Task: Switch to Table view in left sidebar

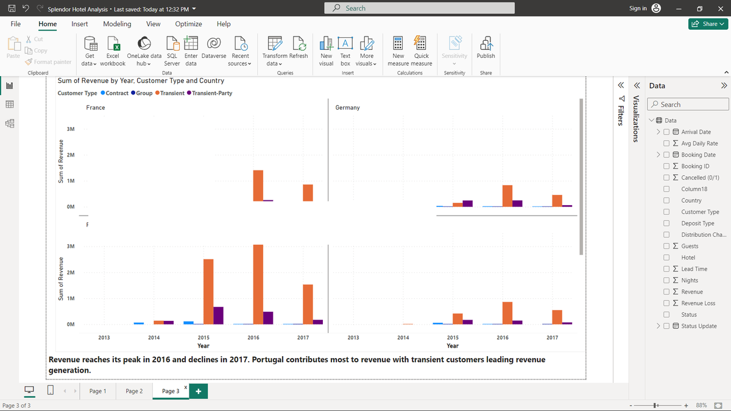Action: point(9,105)
